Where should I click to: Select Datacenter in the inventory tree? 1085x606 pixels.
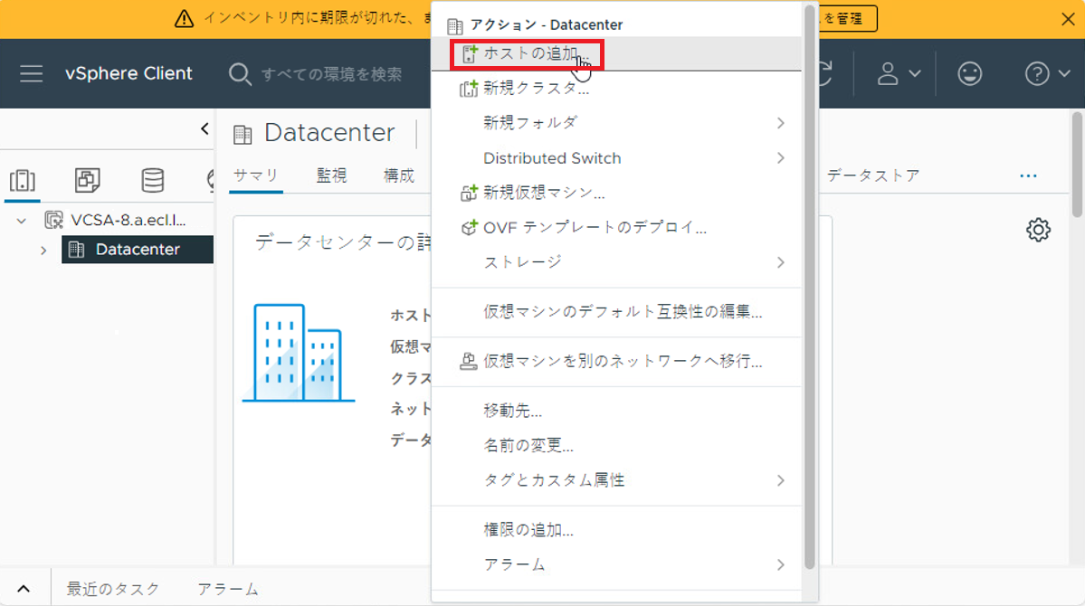[137, 250]
